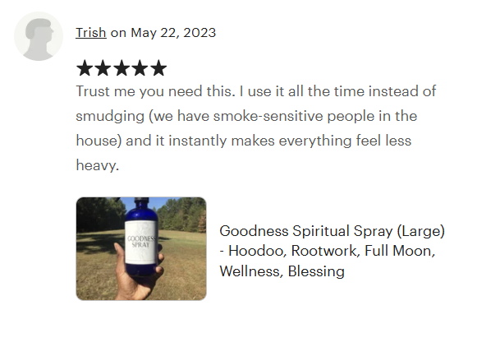Screen dimensions: 477x347
Task: Open the Goodness Spray product thumbnail
Action: pos(141,248)
